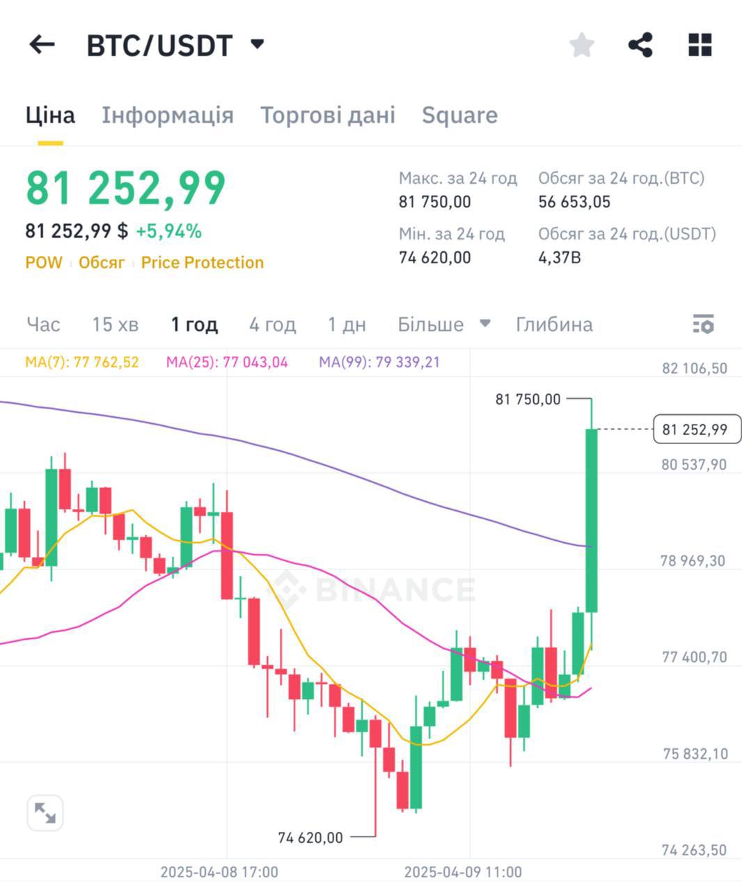Viewport: 742px width, 891px height.
Task: Select the 1 дн interval
Action: pos(347,324)
